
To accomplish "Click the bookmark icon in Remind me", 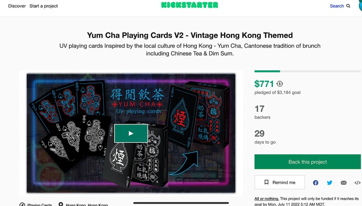I will 267,182.
